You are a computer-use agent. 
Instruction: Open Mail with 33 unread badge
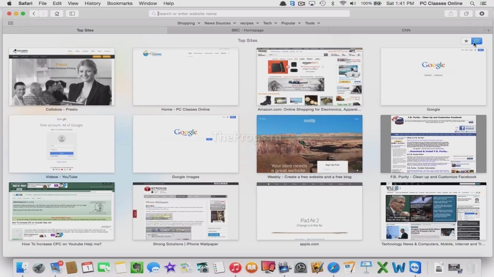[56, 268]
